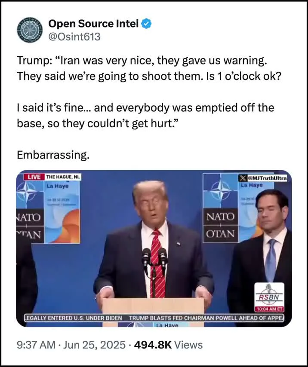Image resolution: width=308 pixels, height=367 pixels.
Task: Click the left NATO compass star emblem
Action: [27, 192]
